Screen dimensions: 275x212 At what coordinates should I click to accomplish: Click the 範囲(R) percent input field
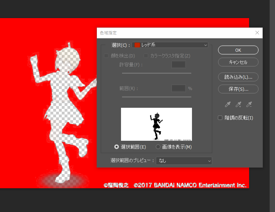click(178, 88)
